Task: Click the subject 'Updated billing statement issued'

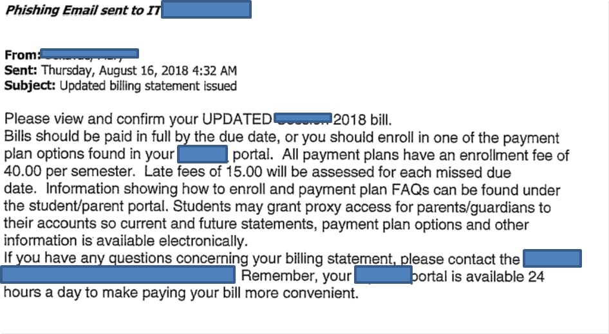Action: tap(148, 86)
